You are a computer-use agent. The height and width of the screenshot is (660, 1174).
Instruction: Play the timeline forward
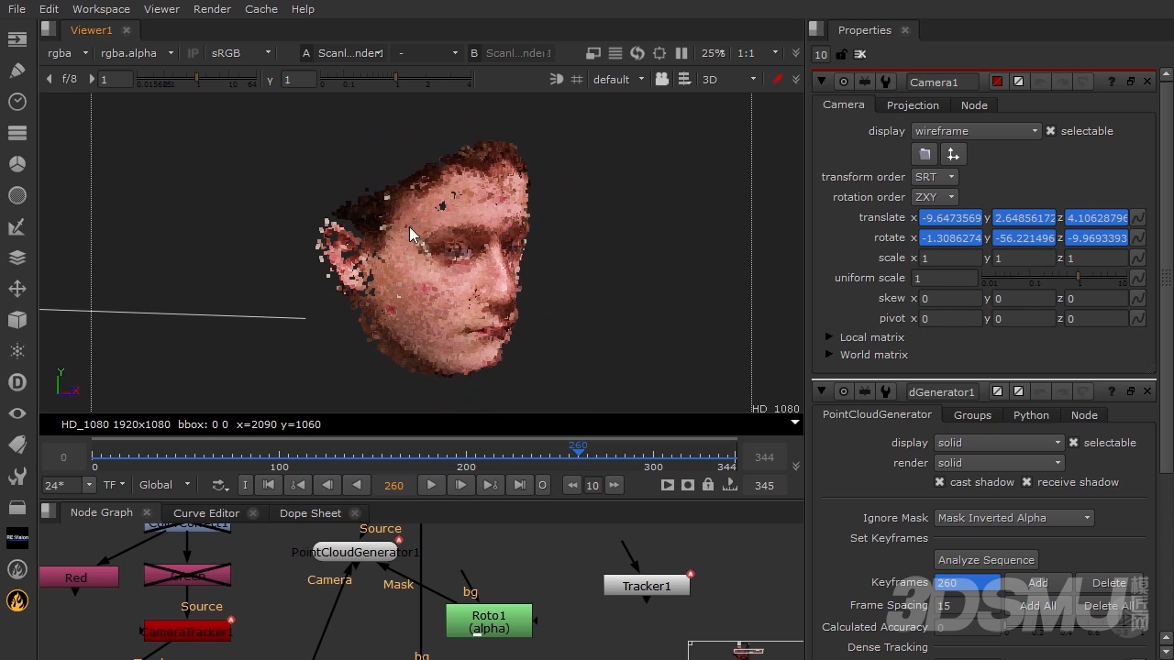click(x=431, y=485)
